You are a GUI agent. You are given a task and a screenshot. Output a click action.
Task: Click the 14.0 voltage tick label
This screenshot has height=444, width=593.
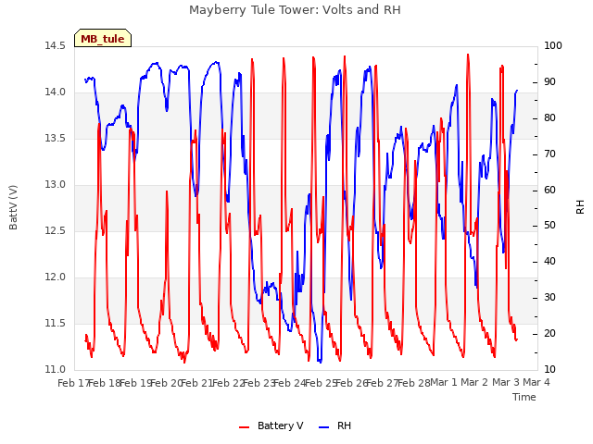(56, 92)
